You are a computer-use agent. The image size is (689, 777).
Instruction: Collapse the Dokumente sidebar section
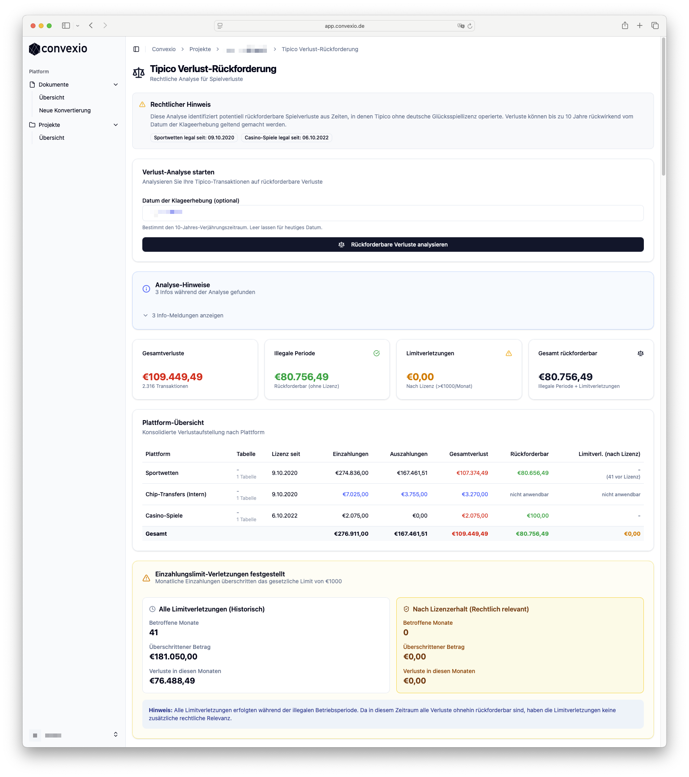tap(116, 85)
